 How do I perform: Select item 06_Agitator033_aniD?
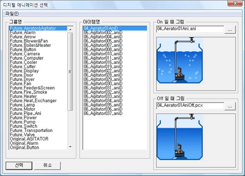click(115, 96)
